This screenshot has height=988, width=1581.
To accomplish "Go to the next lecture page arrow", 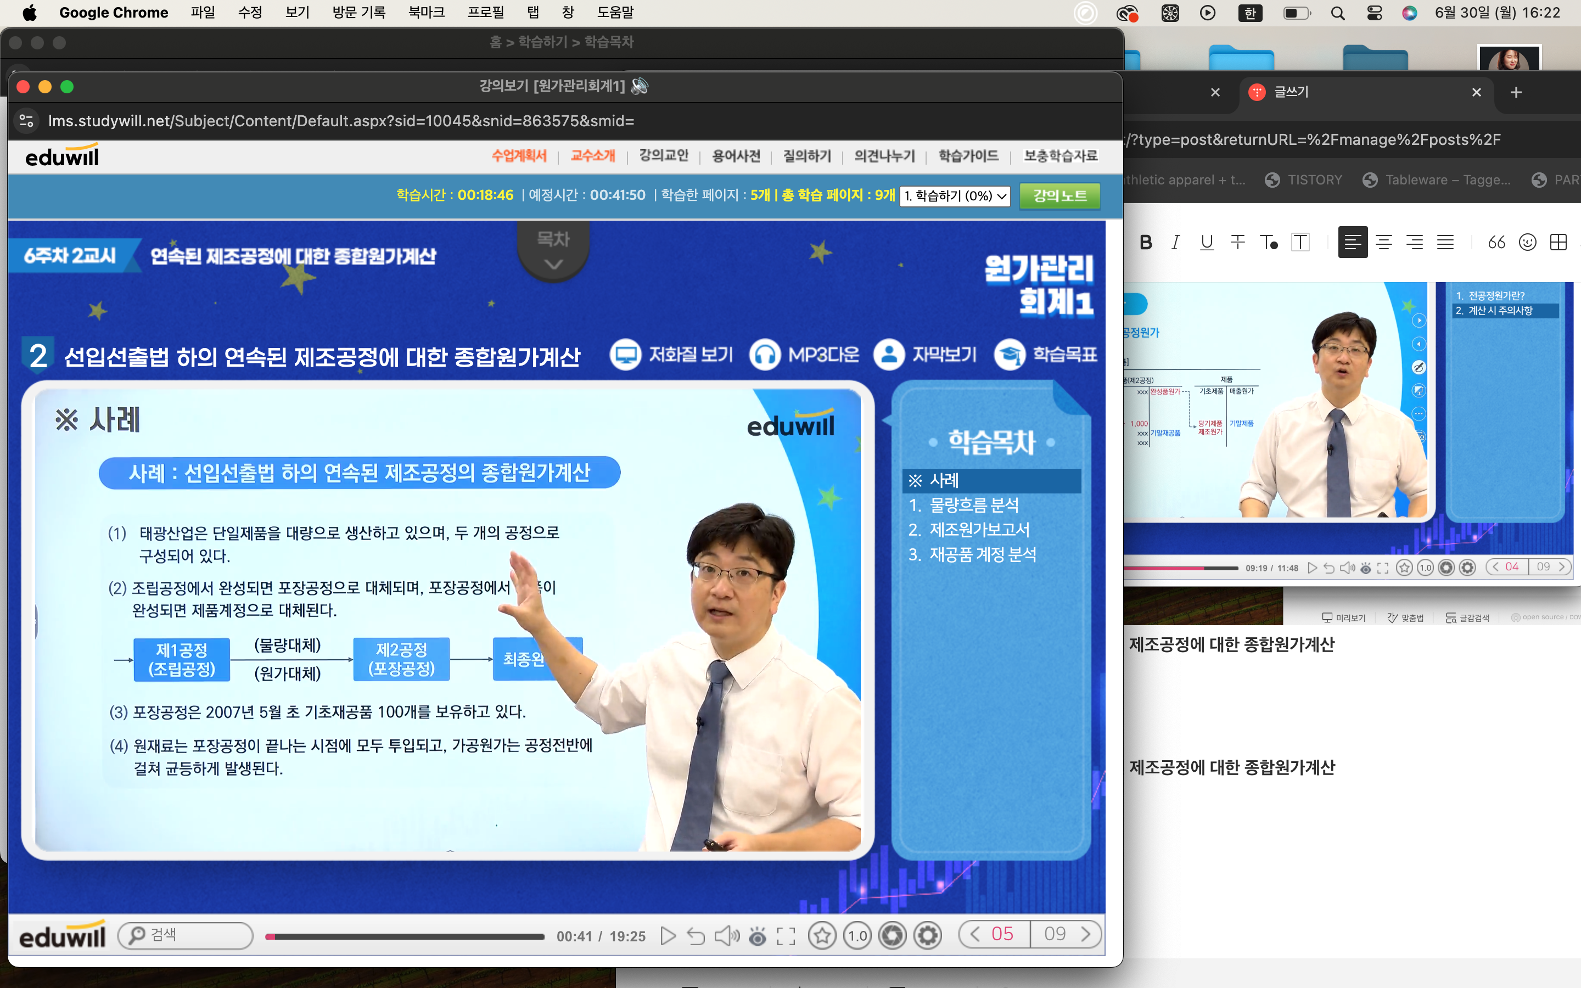I will 1086,934.
